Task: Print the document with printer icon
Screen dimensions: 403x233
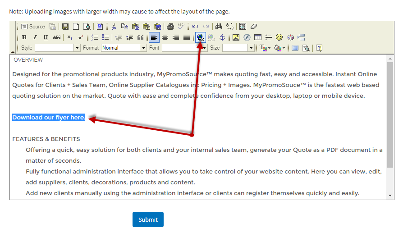Action: click(170, 27)
